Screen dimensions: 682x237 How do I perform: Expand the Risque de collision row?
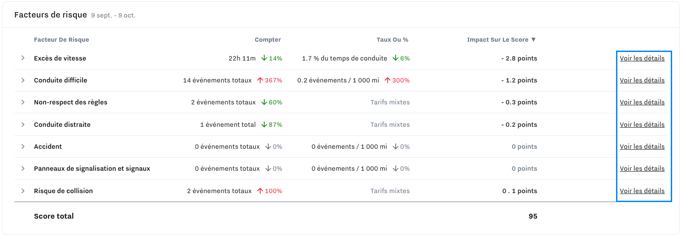point(23,191)
